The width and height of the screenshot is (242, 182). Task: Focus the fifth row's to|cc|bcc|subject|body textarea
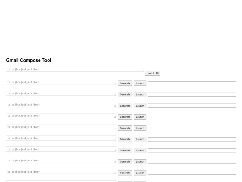[61, 127]
